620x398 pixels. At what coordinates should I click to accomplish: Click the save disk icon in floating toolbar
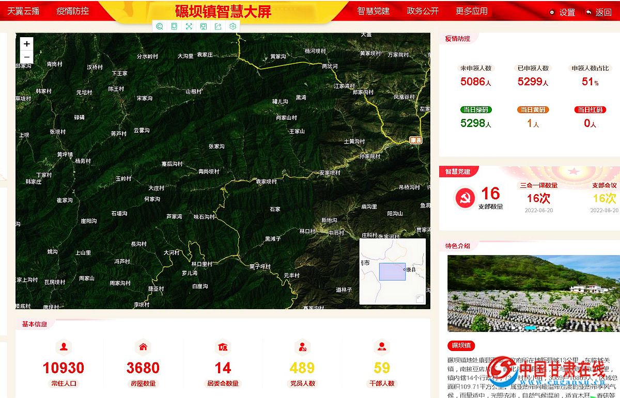pyautogui.click(x=203, y=26)
